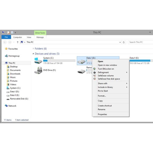The image size is (153, 153).
Task: Click the Pictures folder icon in sidebar
Action: [x=8, y=81]
